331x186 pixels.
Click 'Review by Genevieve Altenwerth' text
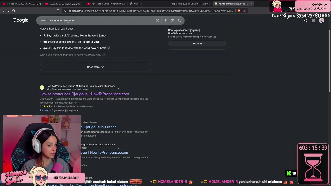click(x=75, y=106)
